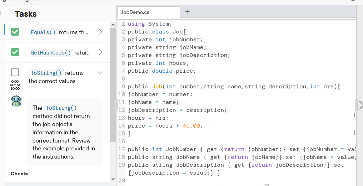Toggle the ToString() task checkbox
Image resolution: width=363 pixels, height=186 pixels.
(x=15, y=72)
